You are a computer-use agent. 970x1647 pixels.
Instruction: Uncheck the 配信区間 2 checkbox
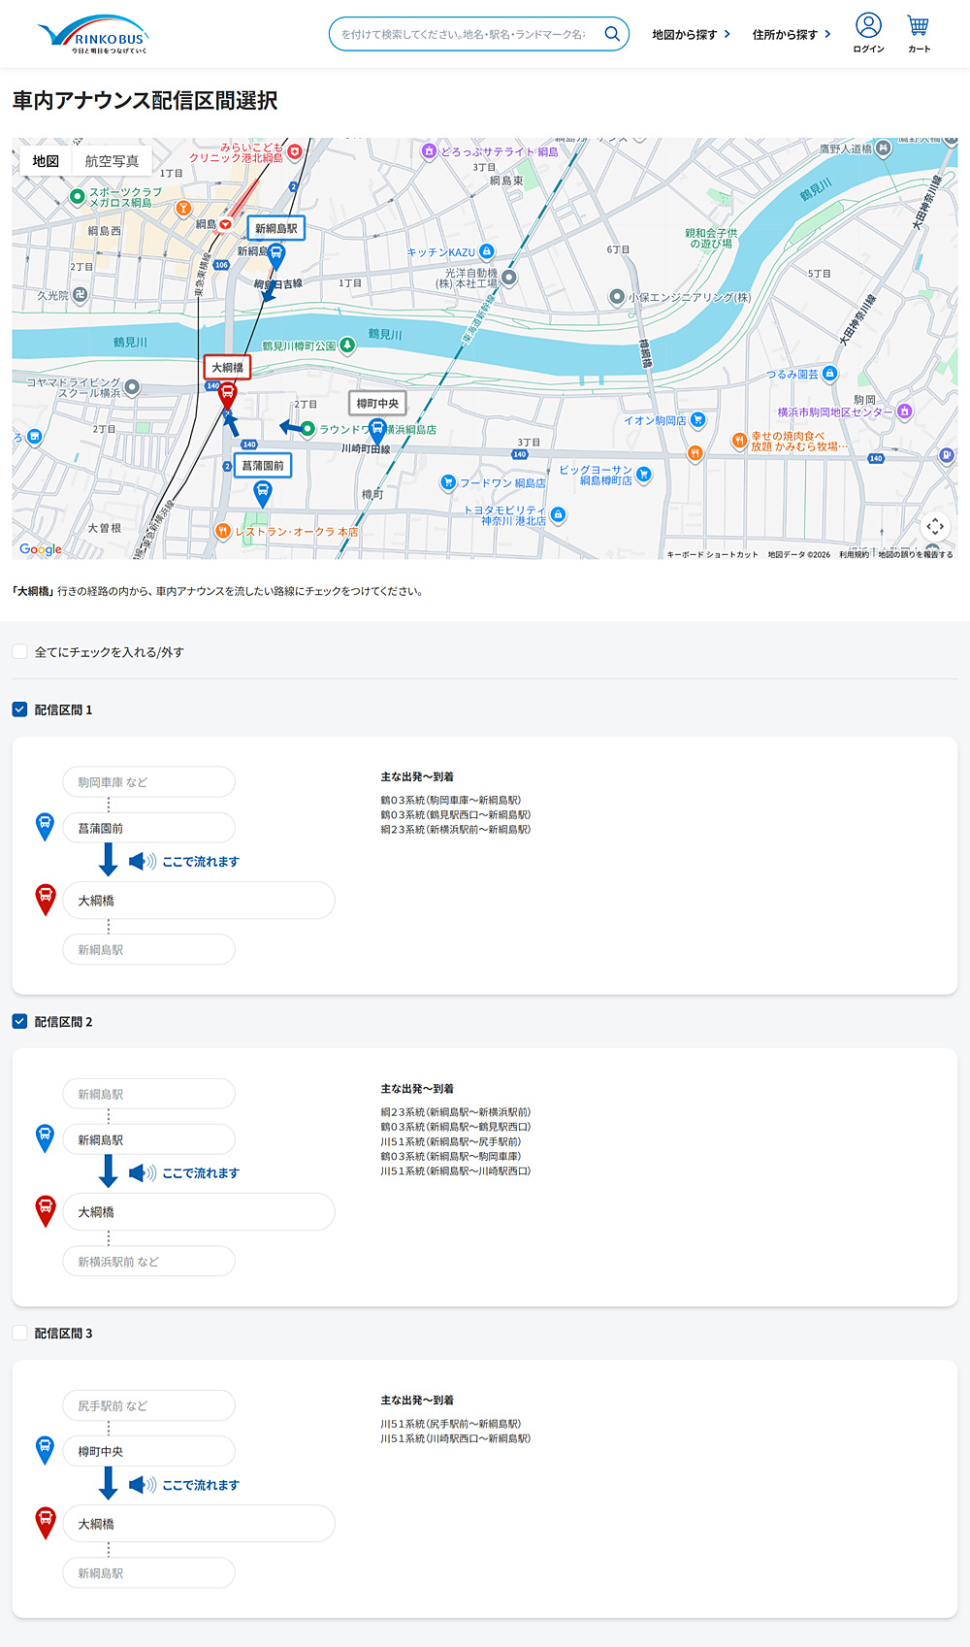pos(19,1021)
